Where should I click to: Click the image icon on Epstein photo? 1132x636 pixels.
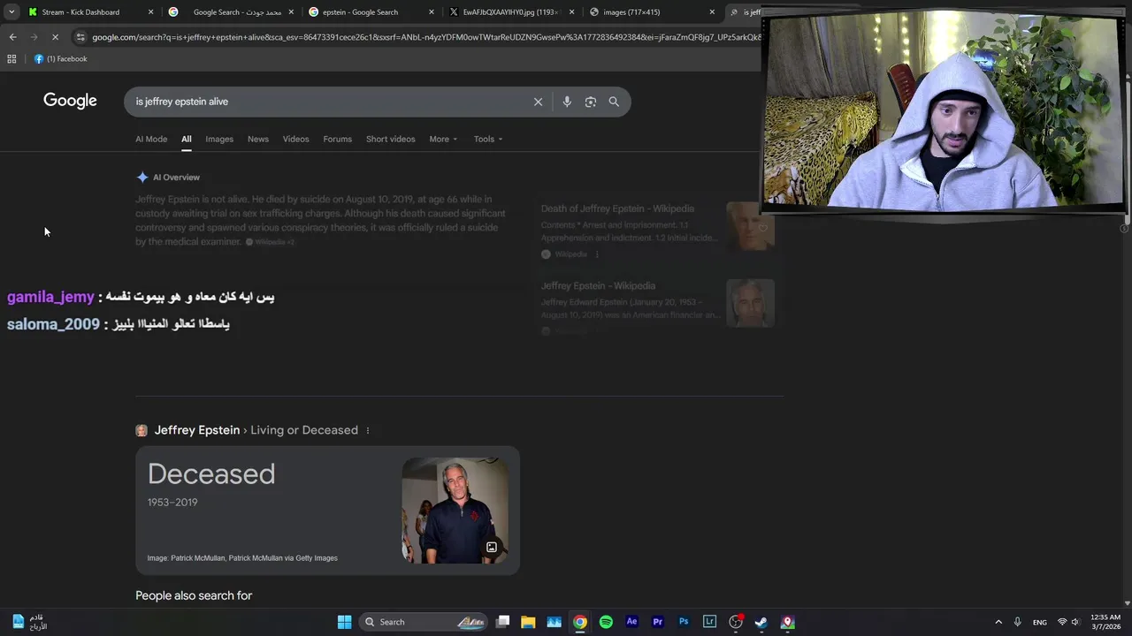[492, 547]
